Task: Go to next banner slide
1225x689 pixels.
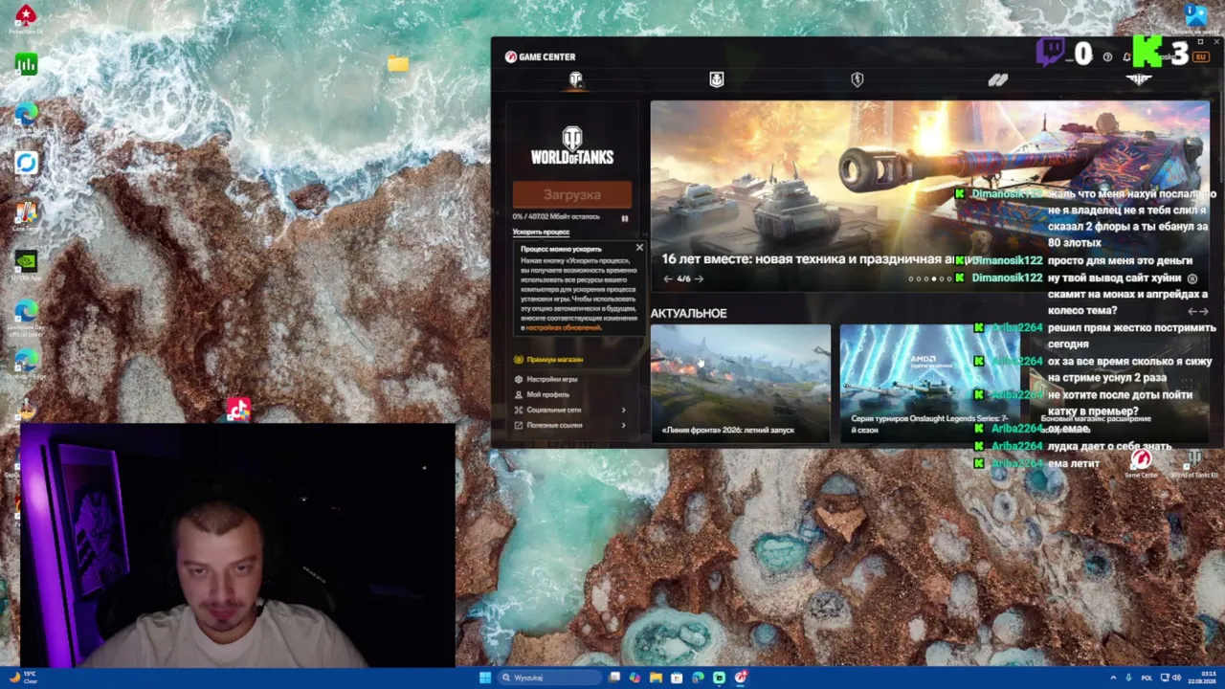Action: tap(699, 278)
